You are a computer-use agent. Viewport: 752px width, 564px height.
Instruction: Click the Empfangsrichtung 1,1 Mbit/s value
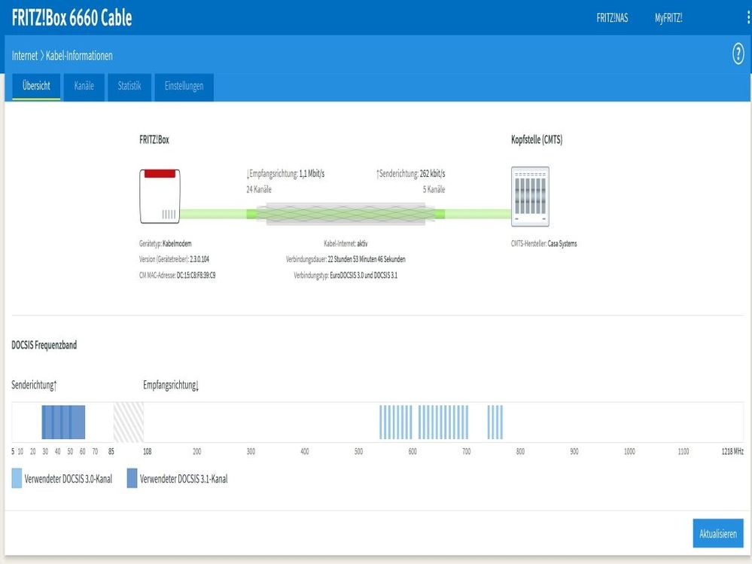click(x=286, y=174)
